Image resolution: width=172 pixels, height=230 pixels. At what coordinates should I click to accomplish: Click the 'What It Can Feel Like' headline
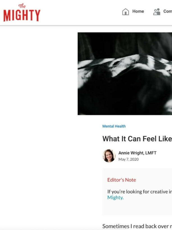137,139
